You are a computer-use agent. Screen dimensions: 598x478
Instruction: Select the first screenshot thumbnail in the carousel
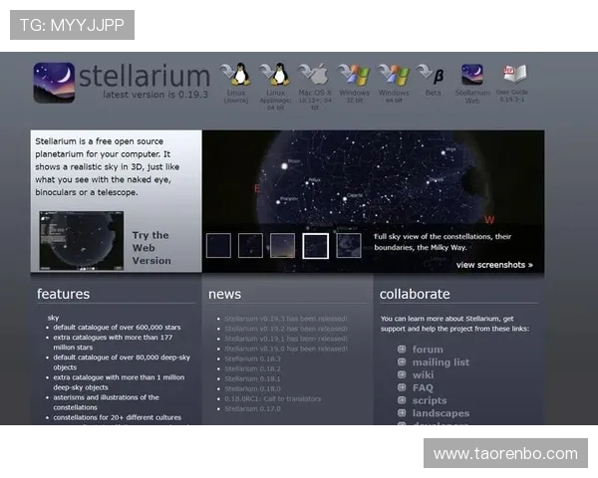(x=218, y=245)
